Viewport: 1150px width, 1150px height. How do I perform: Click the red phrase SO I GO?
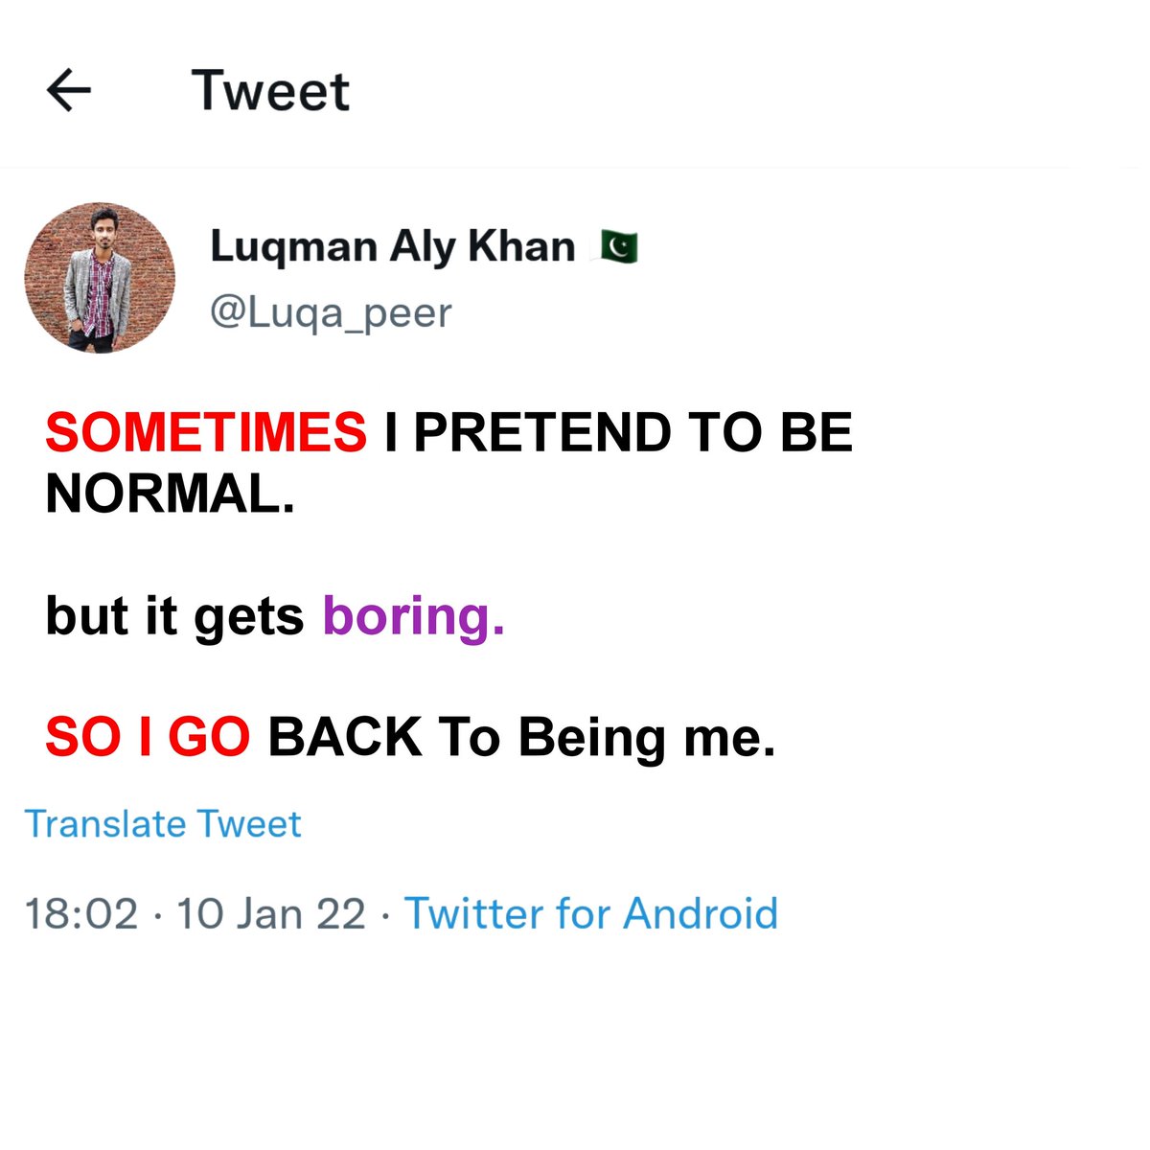(x=148, y=737)
